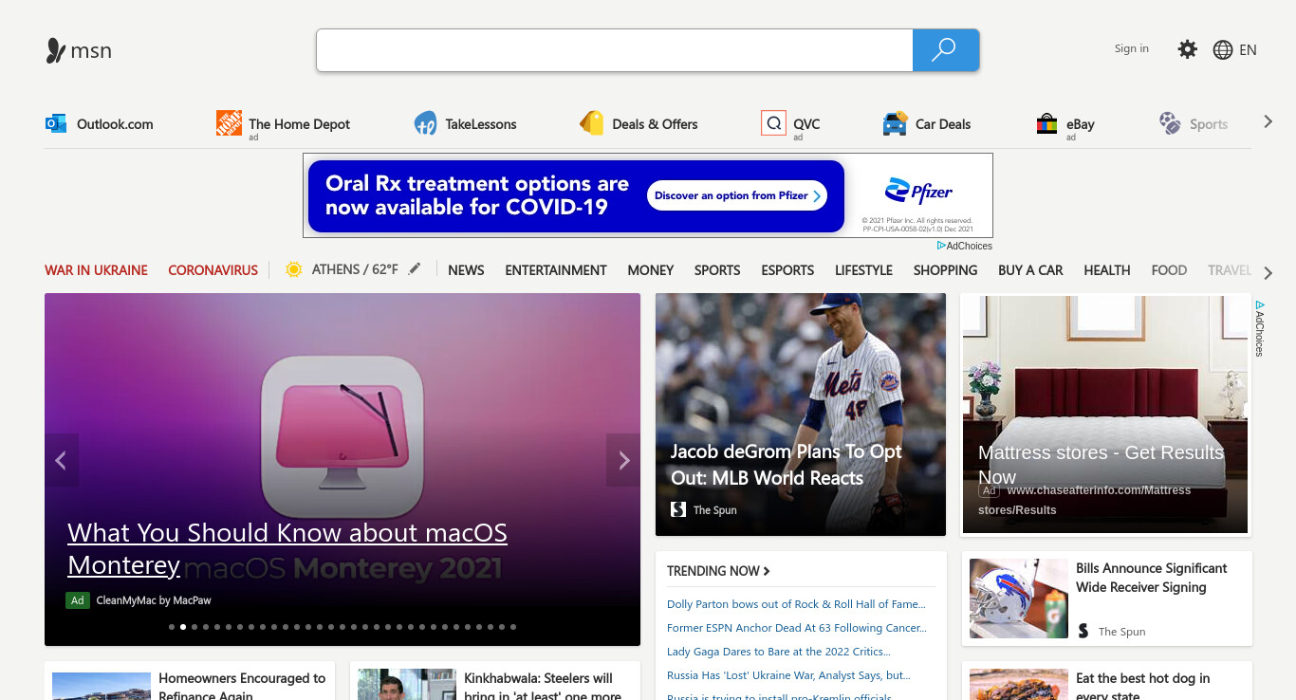Open WAR IN UKRAINE section

[x=96, y=270]
